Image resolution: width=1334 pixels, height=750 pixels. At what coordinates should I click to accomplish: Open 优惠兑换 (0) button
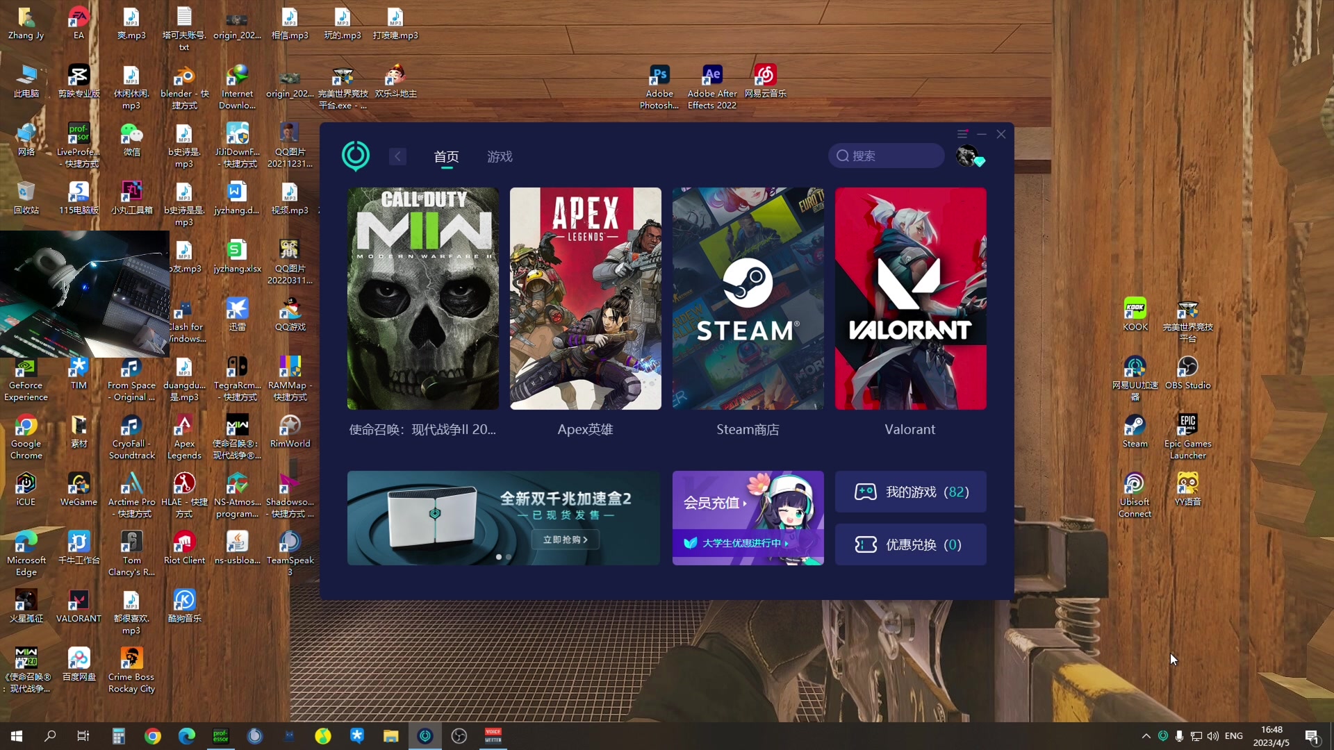(910, 544)
